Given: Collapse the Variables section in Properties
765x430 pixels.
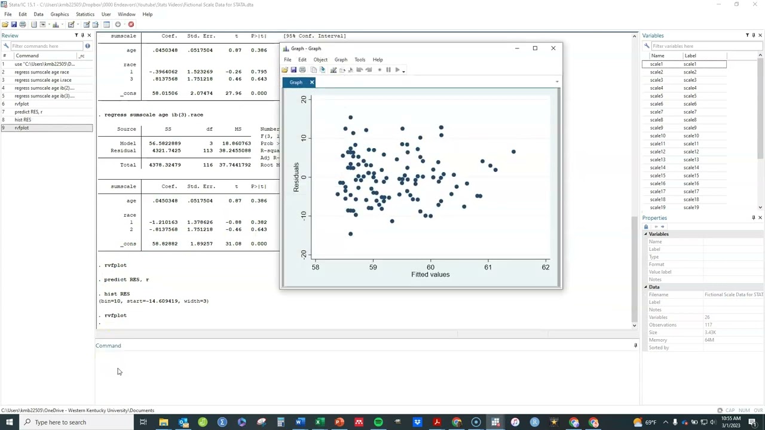Looking at the screenshot, I should [x=645, y=234].
